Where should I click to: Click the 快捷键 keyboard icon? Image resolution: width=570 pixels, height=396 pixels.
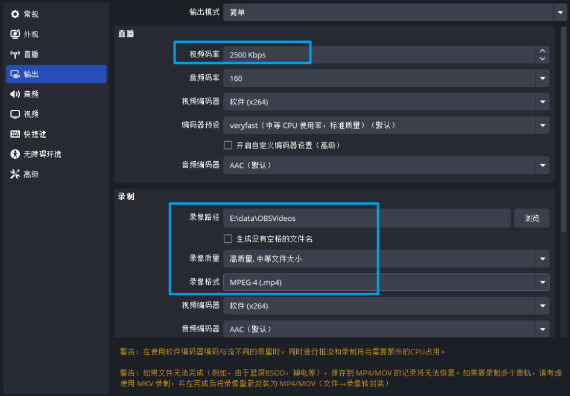coord(14,133)
